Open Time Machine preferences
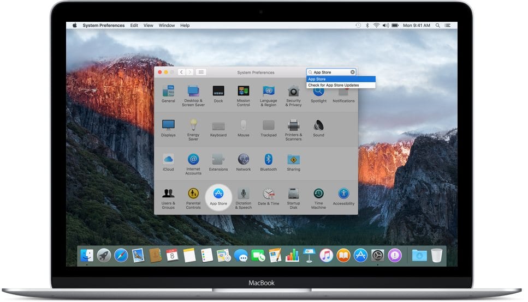Screen dimensions: 528x302 (318, 198)
